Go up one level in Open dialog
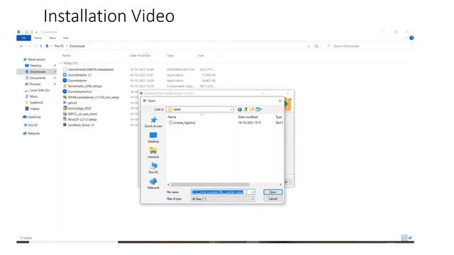This screenshot has height=255, width=454. click(x=245, y=110)
